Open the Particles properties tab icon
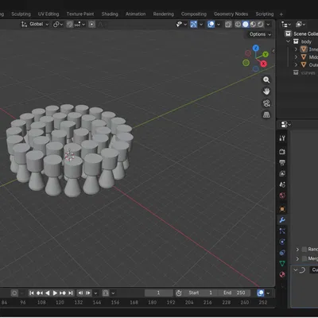This screenshot has height=318, width=318. click(x=282, y=231)
